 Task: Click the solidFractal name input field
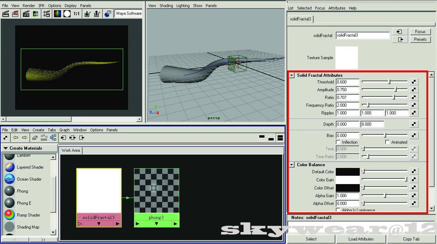pos(363,35)
